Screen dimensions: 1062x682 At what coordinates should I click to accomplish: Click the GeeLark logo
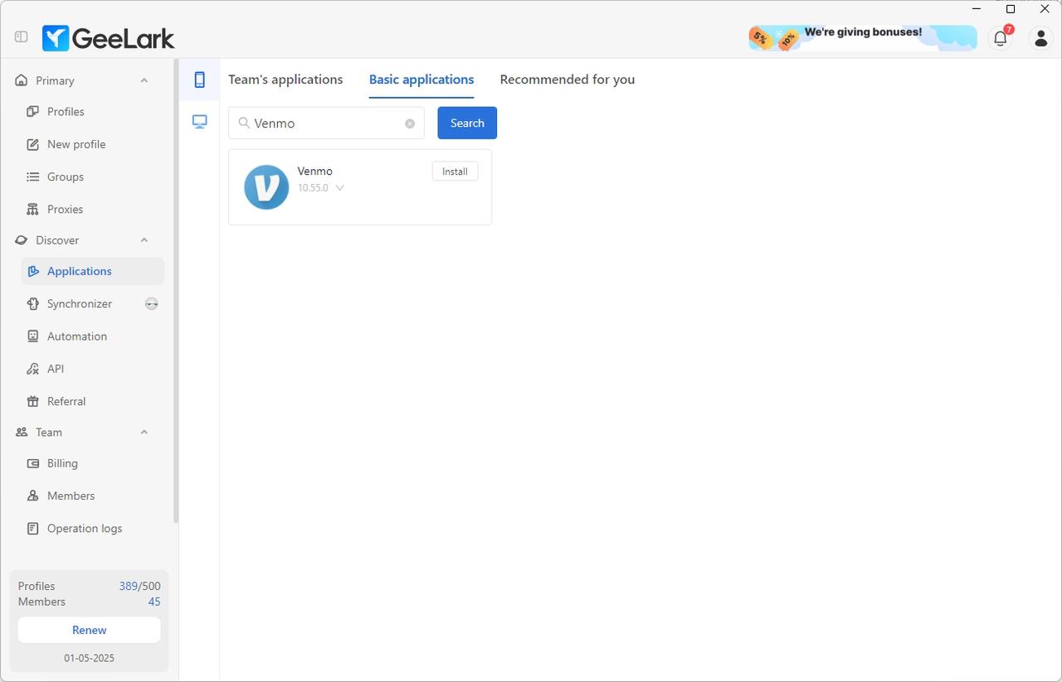tap(109, 37)
